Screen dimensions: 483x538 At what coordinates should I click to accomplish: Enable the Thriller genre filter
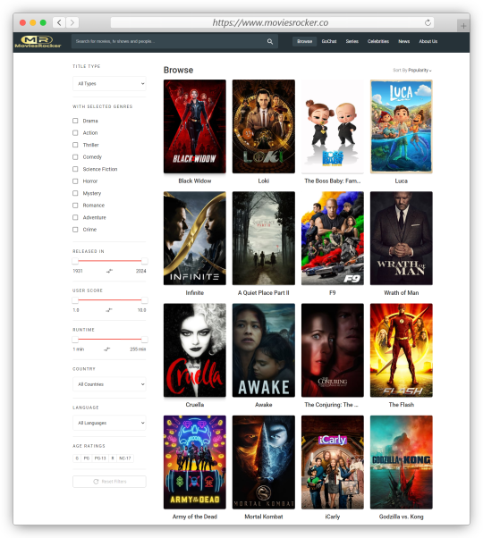[75, 145]
